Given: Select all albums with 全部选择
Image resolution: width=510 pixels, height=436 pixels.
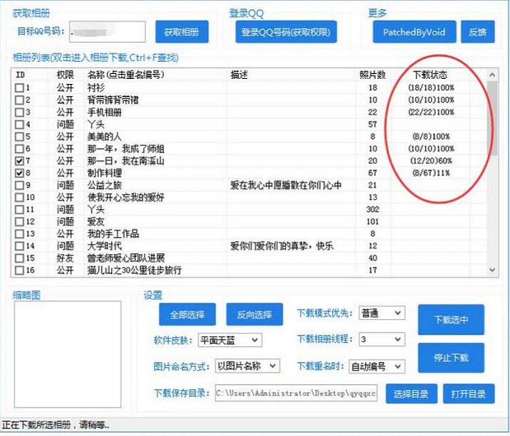Looking at the screenshot, I should click(x=187, y=314).
